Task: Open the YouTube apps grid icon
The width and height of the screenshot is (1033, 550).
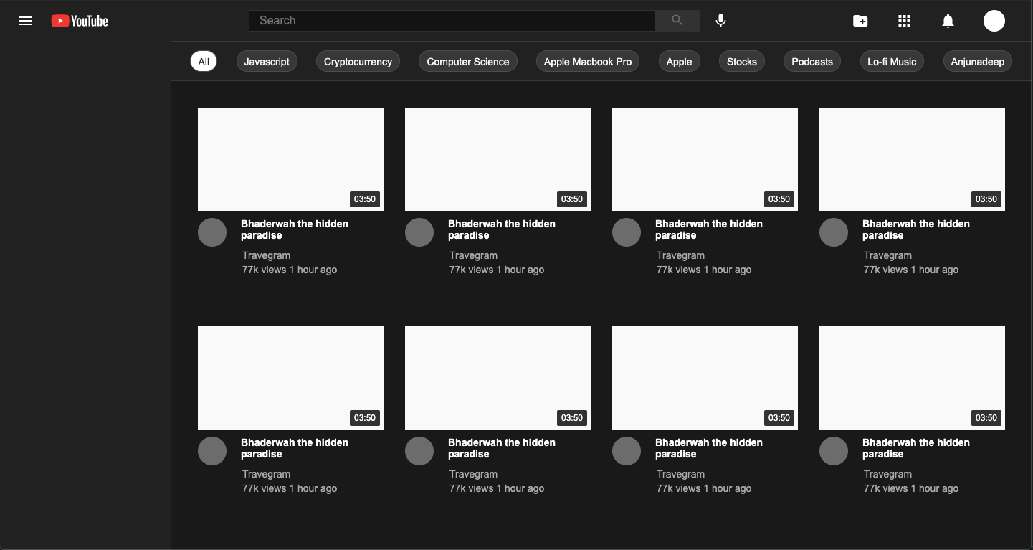Action: point(904,21)
